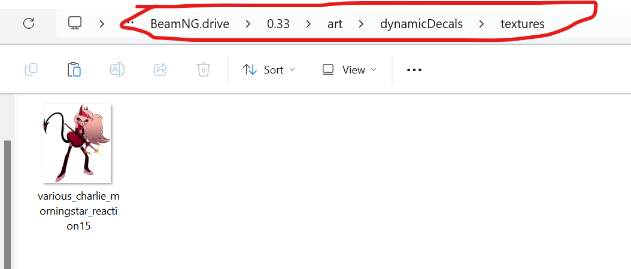This screenshot has height=269, width=631.
Task: Click file name various_charlie_morningstar_reaction15
Action: pyautogui.click(x=78, y=211)
